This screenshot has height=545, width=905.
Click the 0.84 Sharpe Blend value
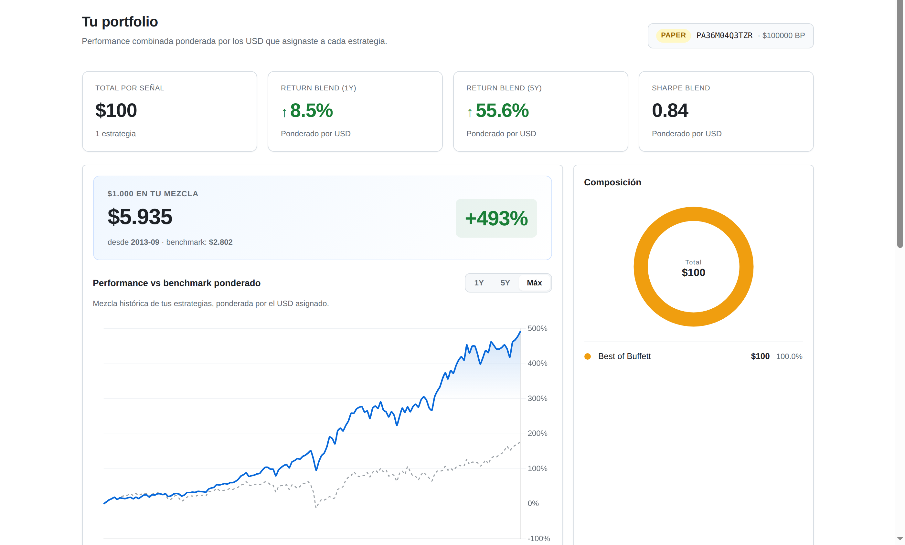click(x=670, y=110)
